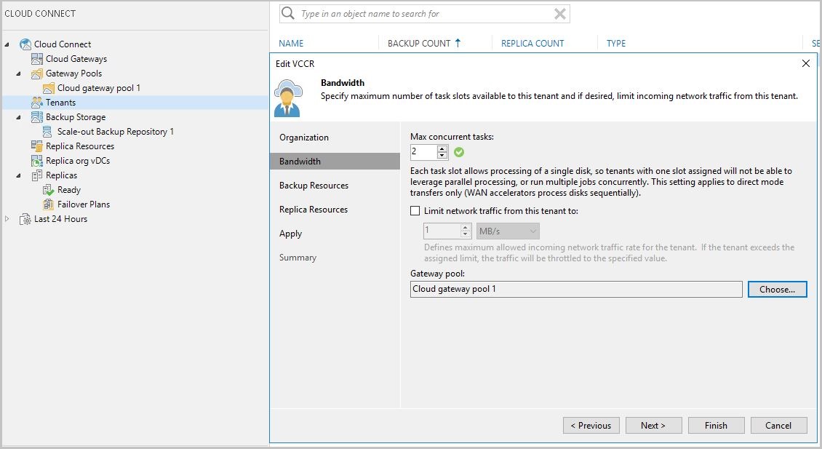The width and height of the screenshot is (822, 449).
Task: Select the Failover Plans icon
Action: coord(49,204)
